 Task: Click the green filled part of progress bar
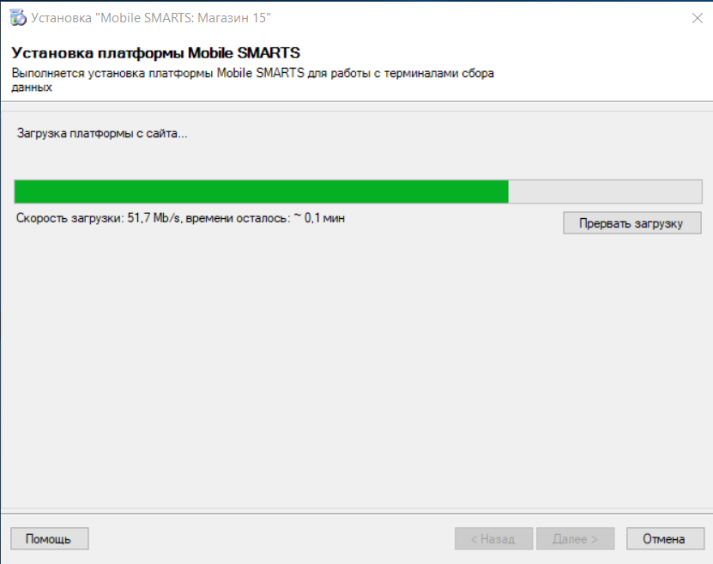[257, 191]
